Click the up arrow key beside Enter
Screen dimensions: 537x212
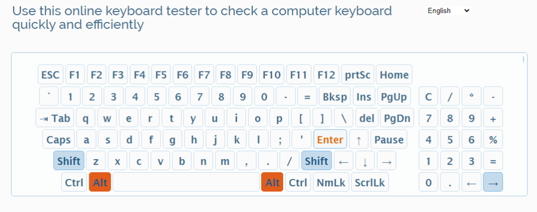[x=359, y=140]
